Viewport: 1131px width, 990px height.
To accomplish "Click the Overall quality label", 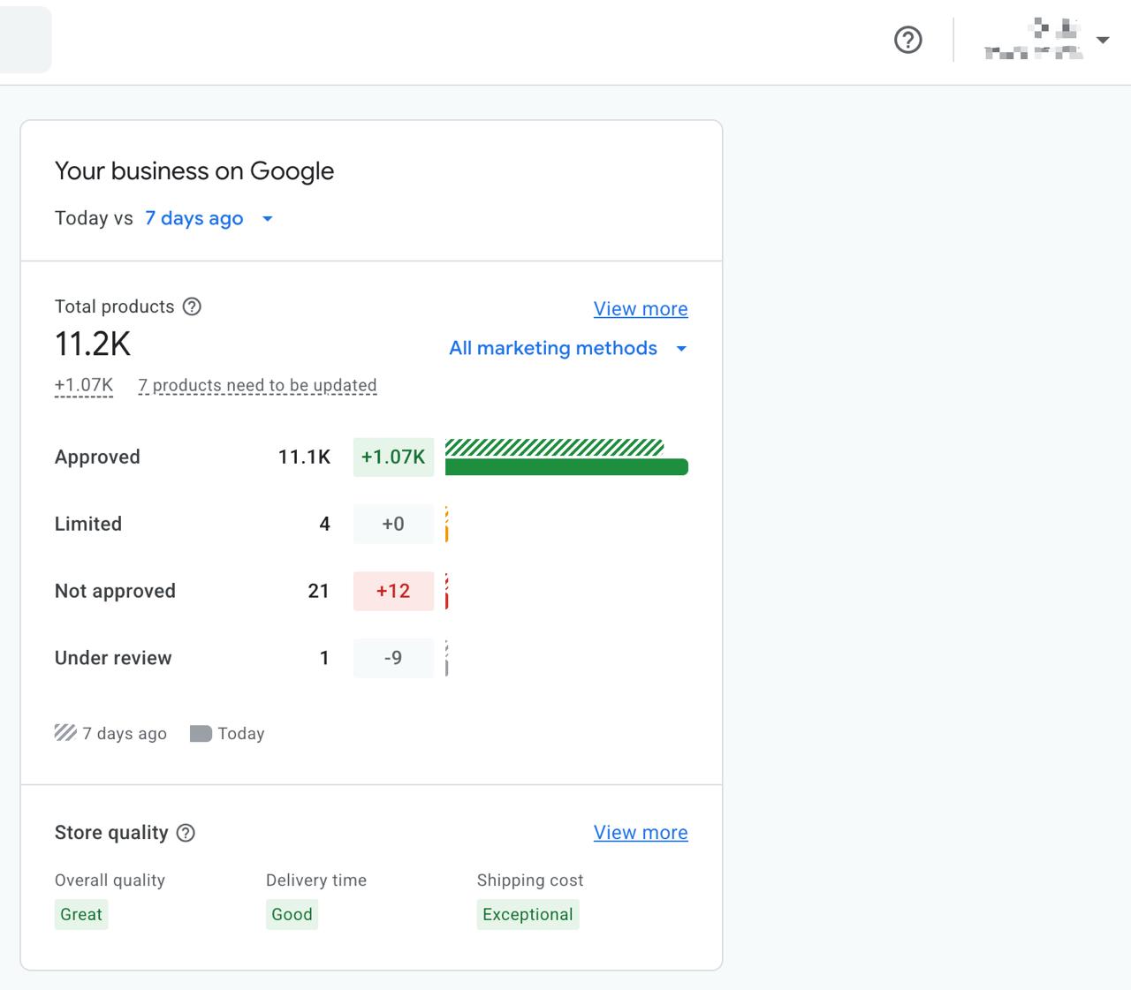I will click(x=110, y=880).
